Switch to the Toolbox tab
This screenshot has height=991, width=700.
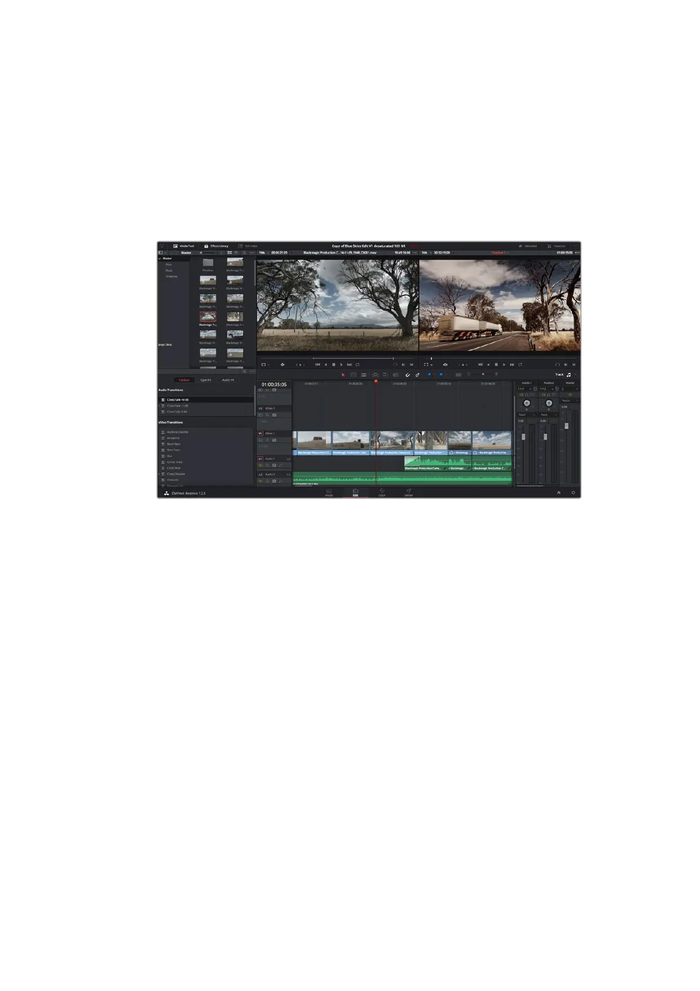pos(184,380)
